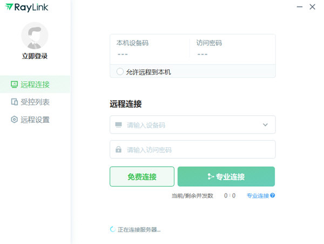Click the lock icon in password field
324x244 pixels.
coord(118,150)
